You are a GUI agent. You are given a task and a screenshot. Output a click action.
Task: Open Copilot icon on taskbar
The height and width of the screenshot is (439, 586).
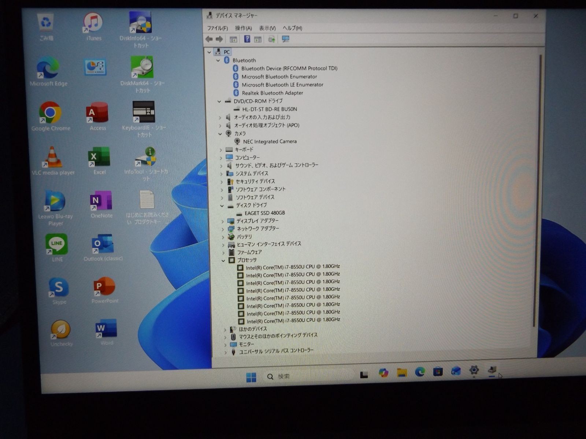click(x=383, y=373)
